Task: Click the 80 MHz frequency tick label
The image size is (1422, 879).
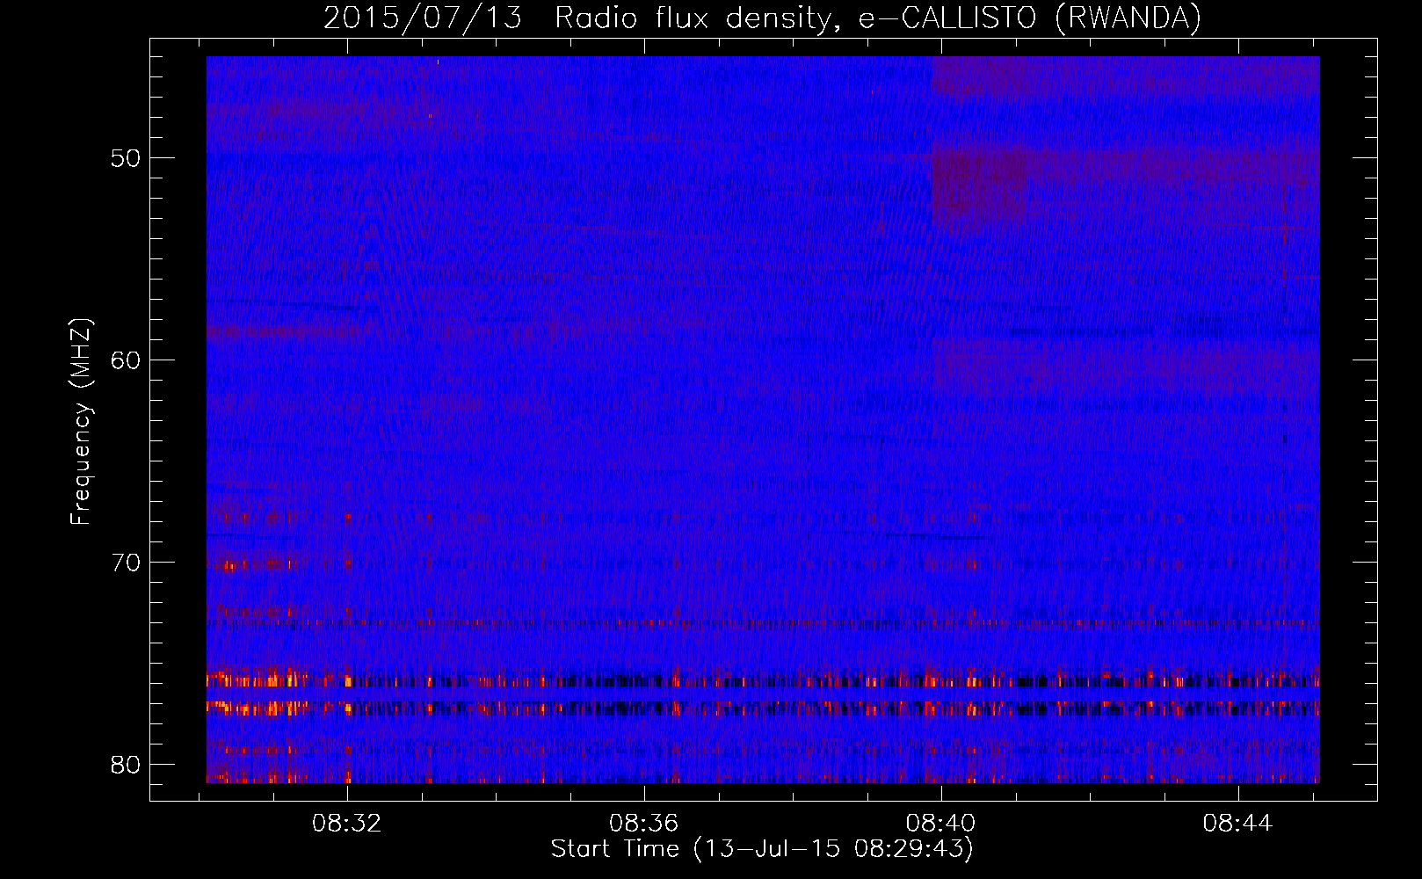Action: (126, 765)
